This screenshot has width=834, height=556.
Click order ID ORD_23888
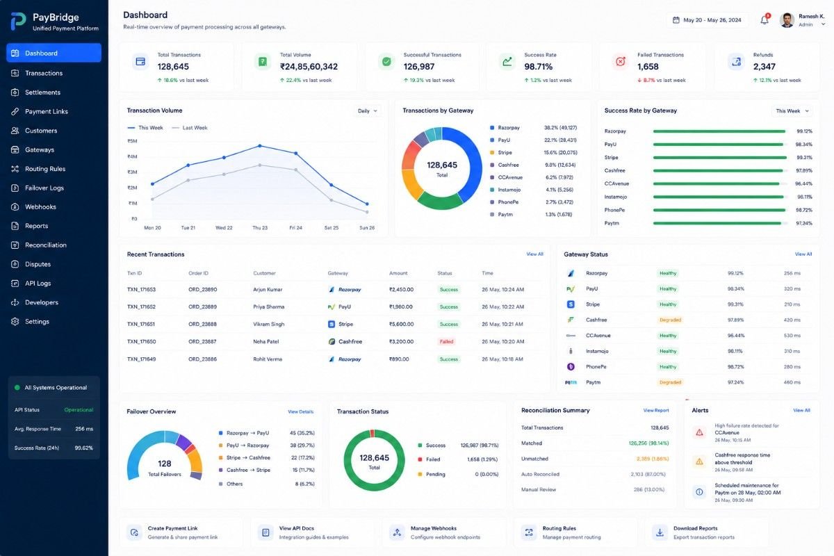[202, 325]
